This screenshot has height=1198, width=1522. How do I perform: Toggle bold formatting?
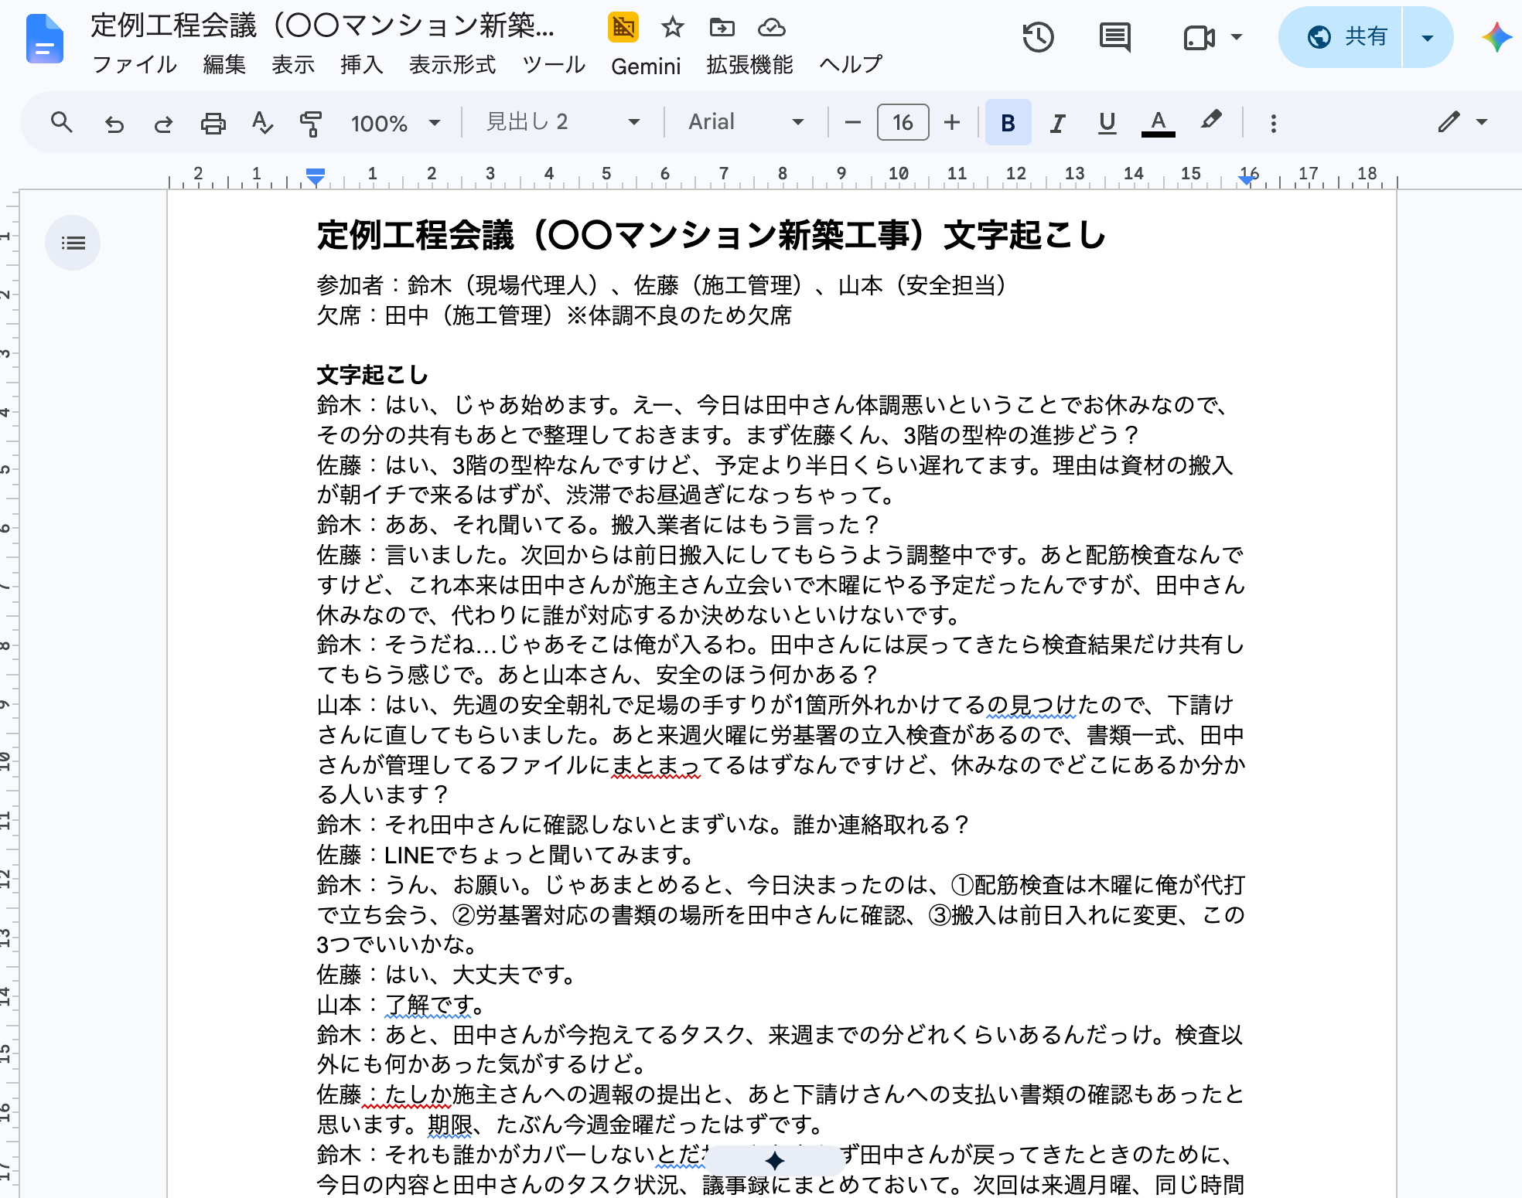(1008, 122)
